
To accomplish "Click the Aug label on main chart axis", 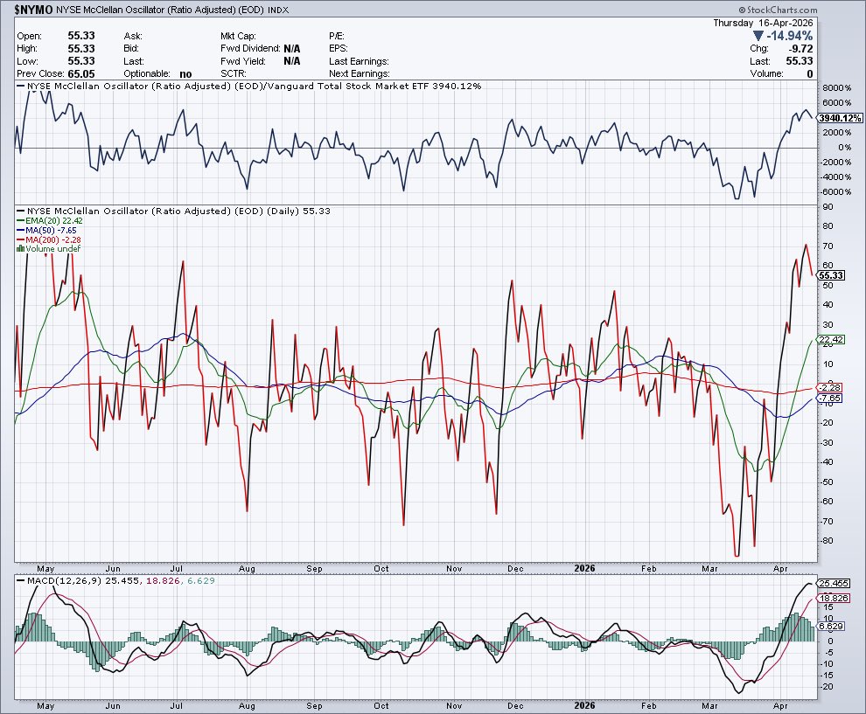I will (247, 568).
